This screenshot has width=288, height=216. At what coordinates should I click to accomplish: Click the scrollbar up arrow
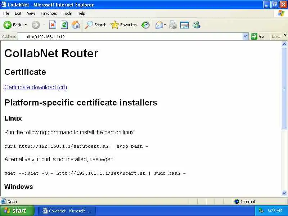point(284,44)
